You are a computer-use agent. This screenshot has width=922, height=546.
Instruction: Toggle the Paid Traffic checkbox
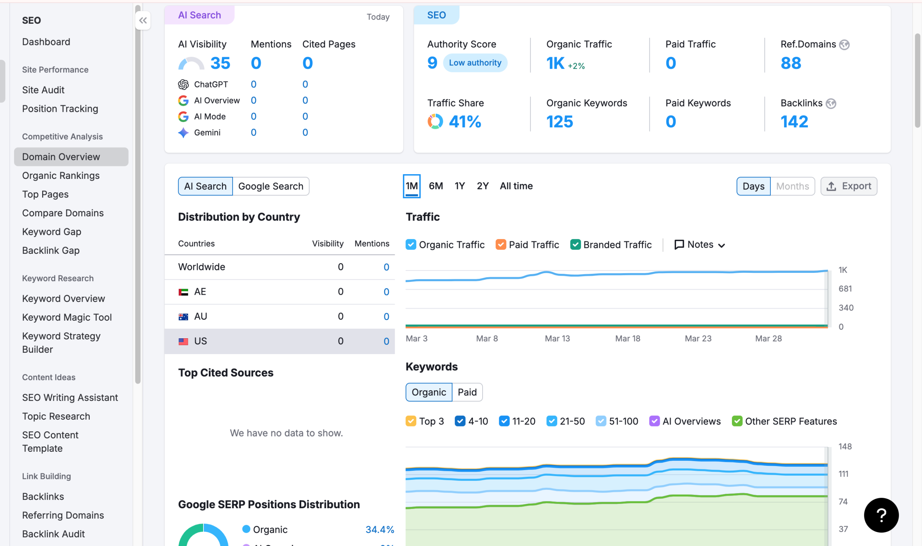point(501,245)
